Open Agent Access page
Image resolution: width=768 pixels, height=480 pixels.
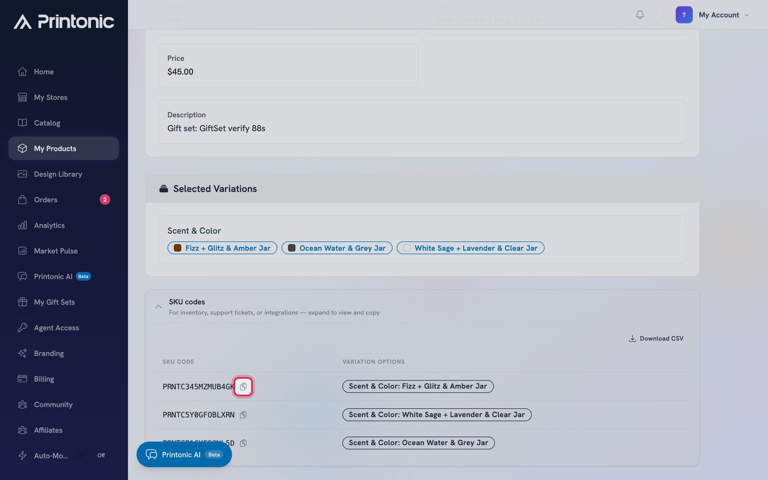tap(64, 328)
